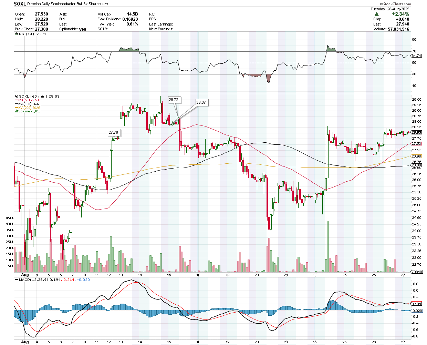Image resolution: width=427 pixels, height=345 pixels.
Task: Click the 29.50 label on the price axis
Action: pyautogui.click(x=417, y=100)
